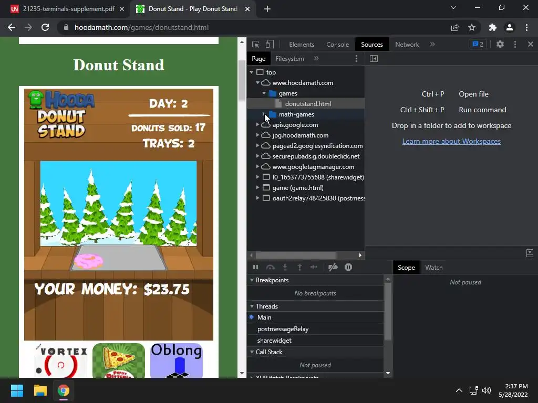Click the step icon in debugger
The height and width of the screenshot is (403, 538).
coord(314,267)
